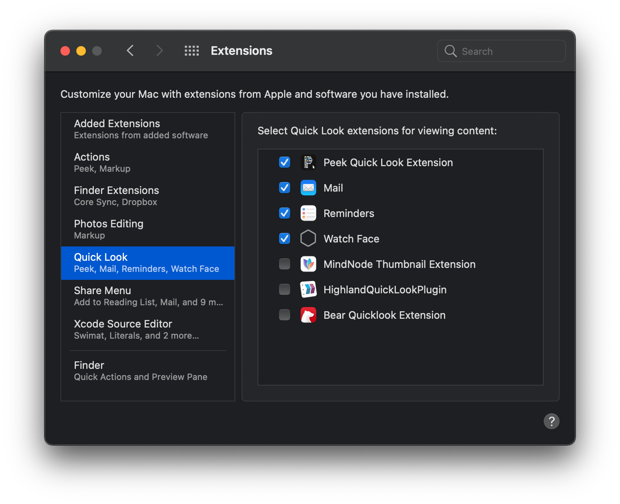Screen dimensions: 620x504
Task: Click the 'Mail' extension label
Action: pos(333,188)
